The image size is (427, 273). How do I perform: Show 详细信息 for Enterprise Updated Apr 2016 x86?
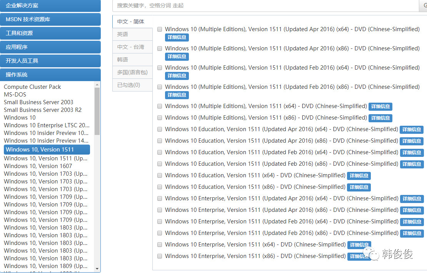point(412,210)
